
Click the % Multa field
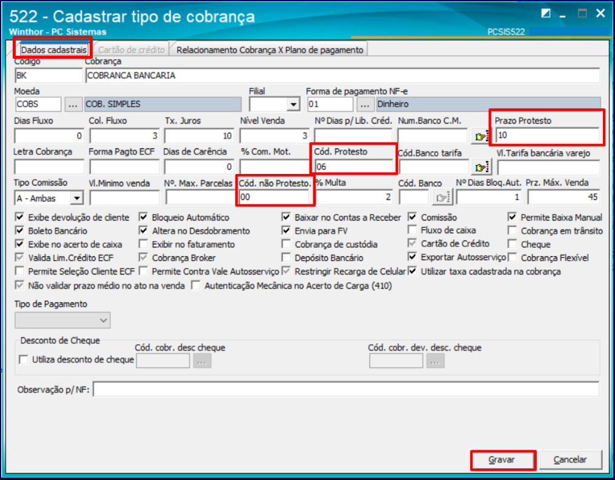(x=354, y=197)
